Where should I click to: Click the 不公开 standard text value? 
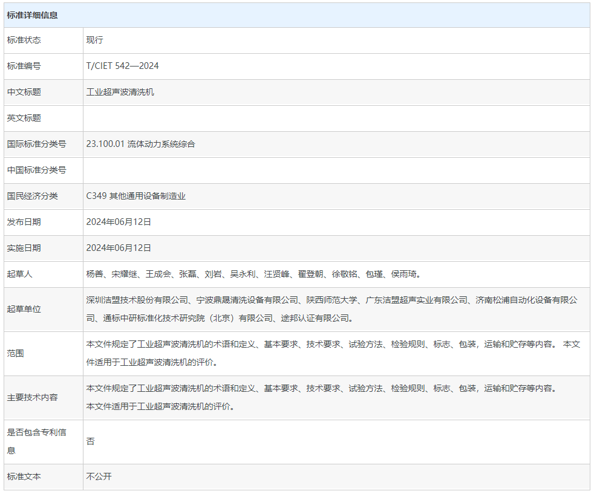[x=99, y=476]
